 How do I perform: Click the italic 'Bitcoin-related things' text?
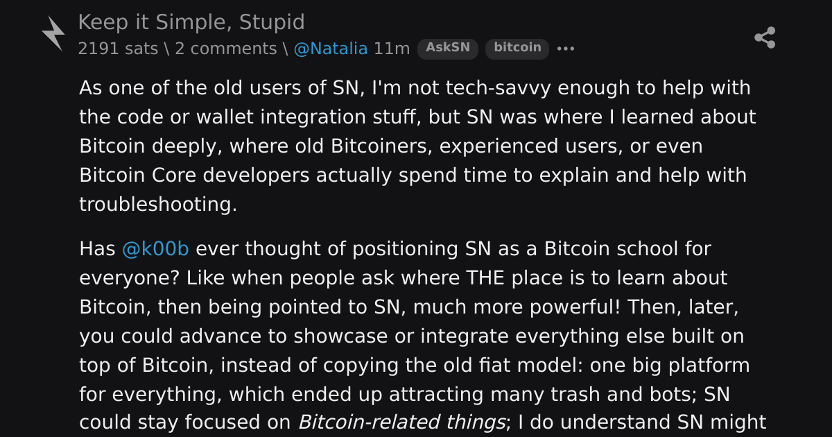click(401, 422)
